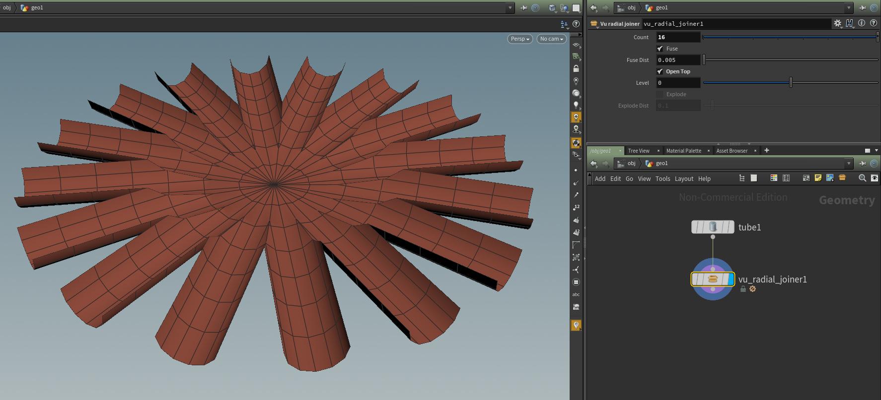
Task: Click the search magnifier in network editor
Action: point(862,178)
